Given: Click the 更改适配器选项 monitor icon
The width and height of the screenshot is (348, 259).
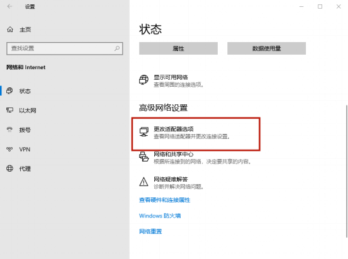Looking at the screenshot, I should point(144,132).
